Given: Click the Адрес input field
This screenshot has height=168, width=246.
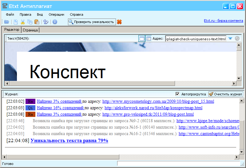Looking at the screenshot, I should [x=196, y=39].
